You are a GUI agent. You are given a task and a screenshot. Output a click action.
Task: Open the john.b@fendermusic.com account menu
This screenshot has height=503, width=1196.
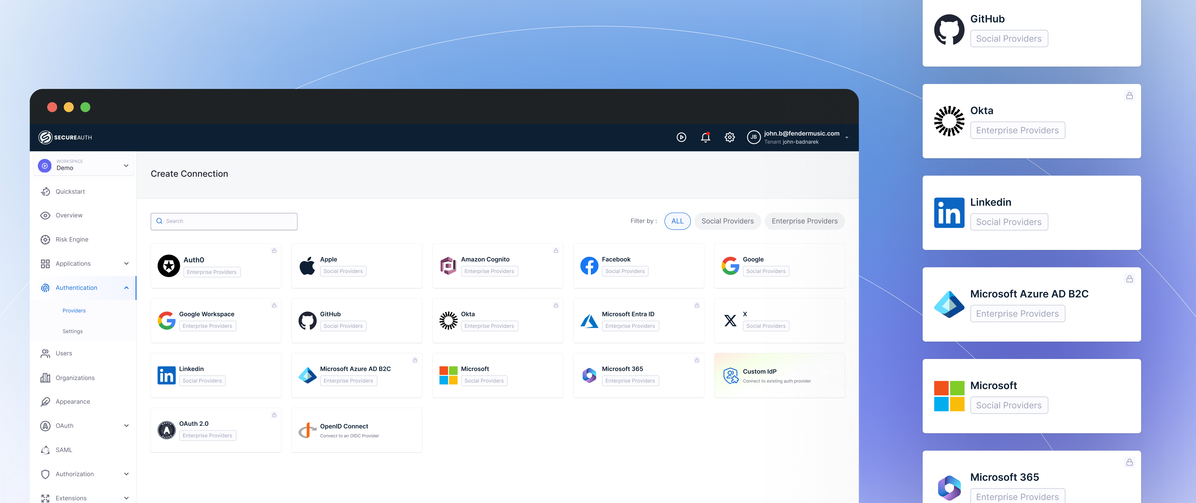(x=800, y=137)
